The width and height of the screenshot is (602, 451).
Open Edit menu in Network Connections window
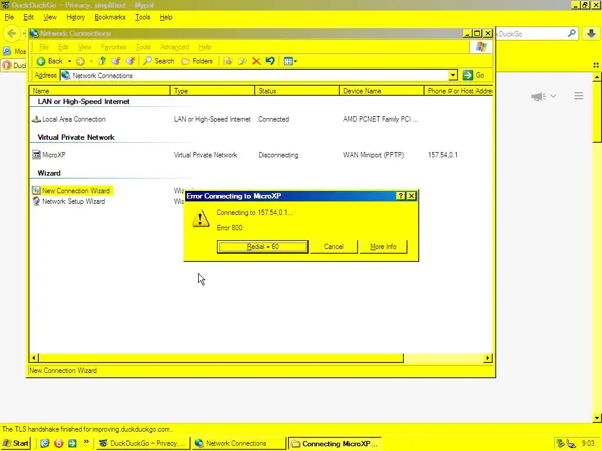point(63,47)
